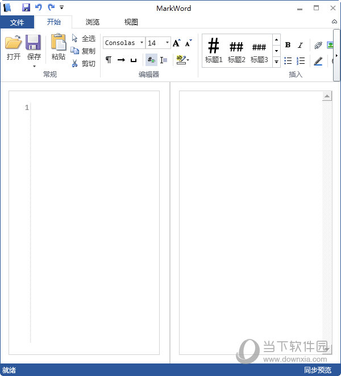Maximize the MarkWord window

(316, 8)
